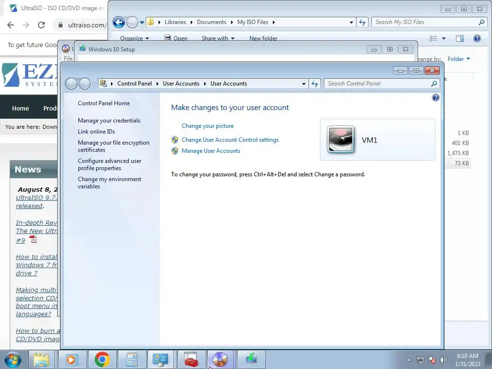Image resolution: width=492 pixels, height=369 pixels.
Task: Open Manage your file encryption certificates
Action: tap(113, 146)
